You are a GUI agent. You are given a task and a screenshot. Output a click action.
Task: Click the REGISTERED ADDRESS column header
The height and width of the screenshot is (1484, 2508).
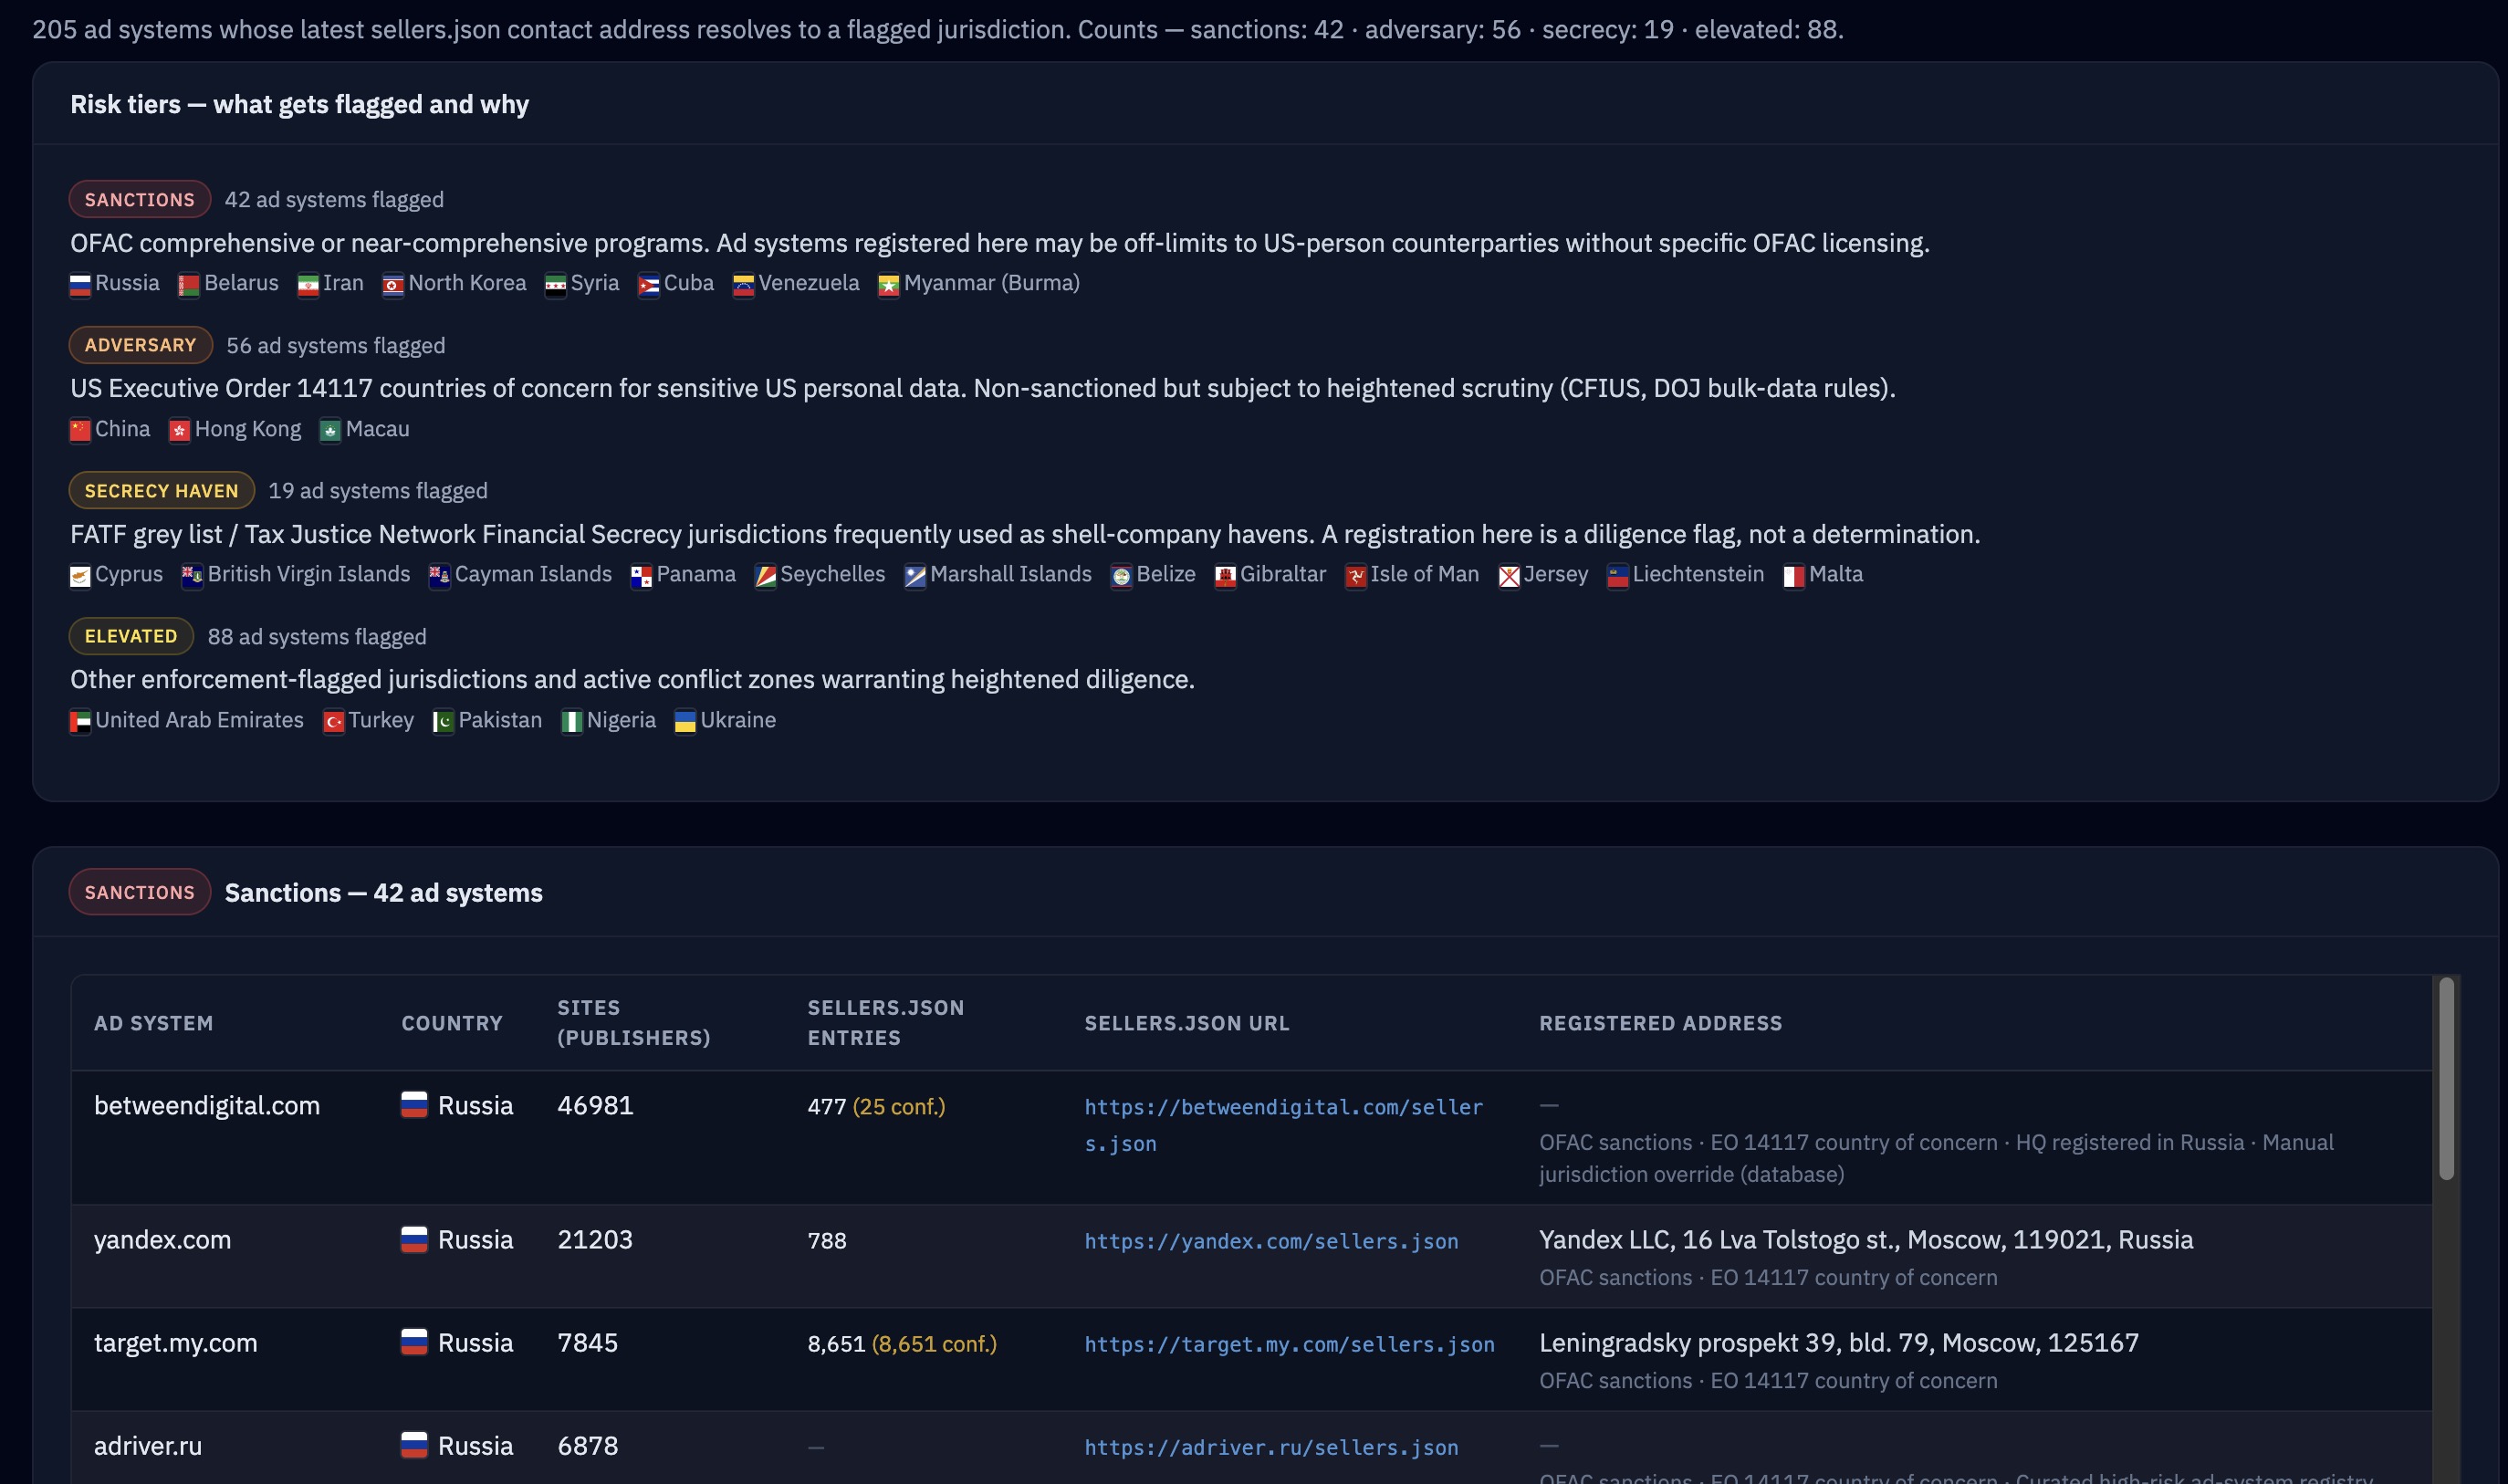(x=1660, y=1023)
